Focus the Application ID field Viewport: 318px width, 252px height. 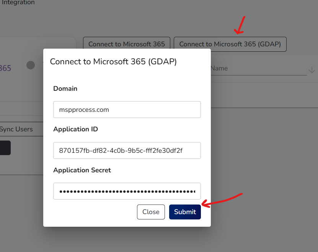pyautogui.click(x=127, y=151)
